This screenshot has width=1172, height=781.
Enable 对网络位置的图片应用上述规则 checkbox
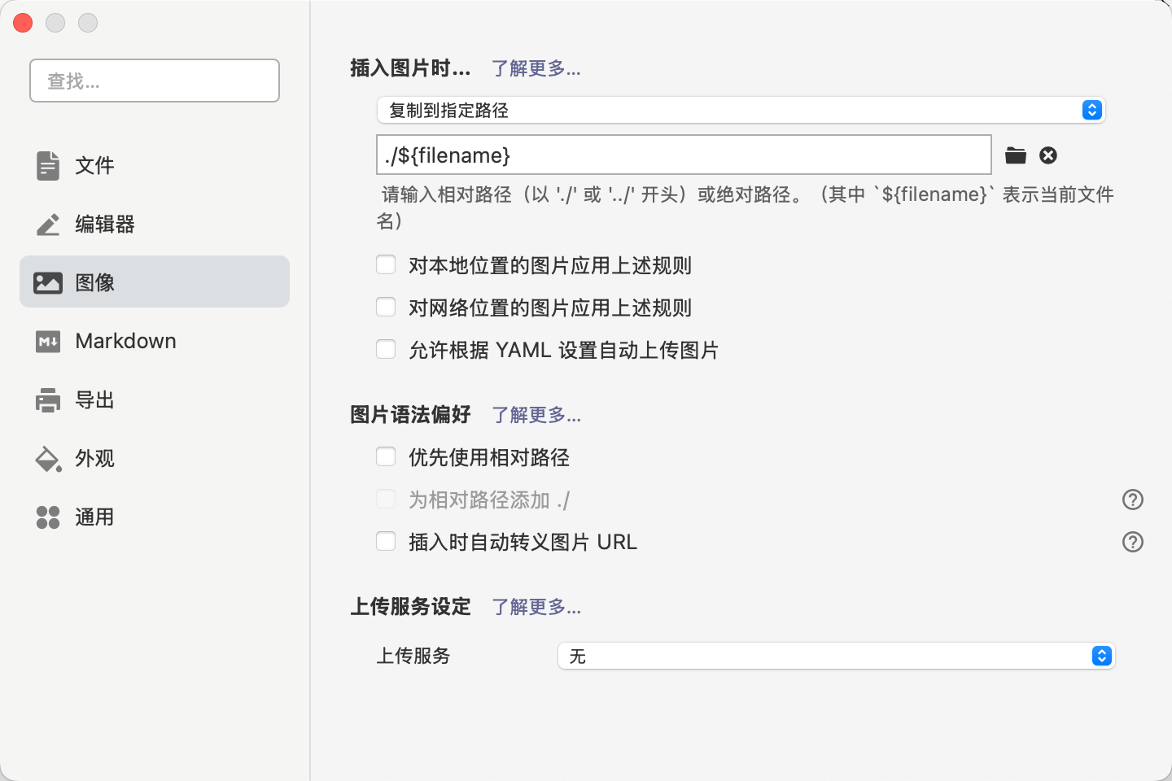click(x=386, y=308)
